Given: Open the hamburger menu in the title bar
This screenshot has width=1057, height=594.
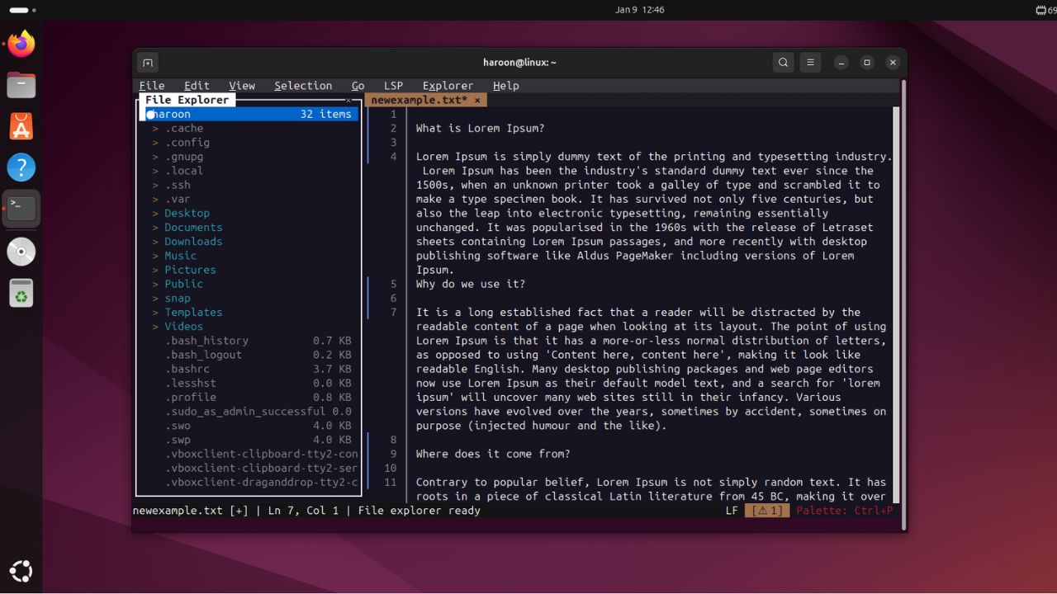Looking at the screenshot, I should (x=809, y=62).
